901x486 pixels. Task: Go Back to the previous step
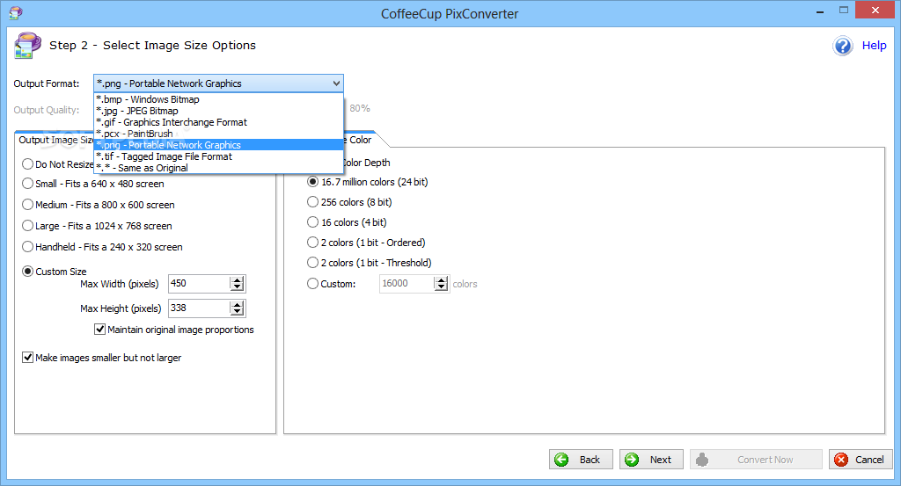click(581, 460)
